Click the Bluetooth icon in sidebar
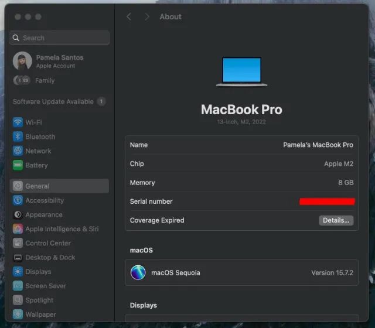This screenshot has height=328, width=375. pos(18,136)
